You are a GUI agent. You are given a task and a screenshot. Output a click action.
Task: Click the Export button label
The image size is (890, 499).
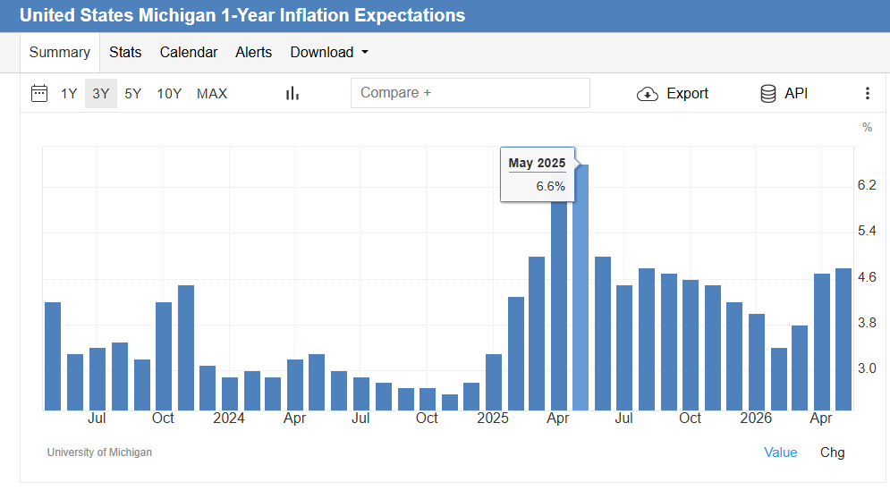(x=687, y=93)
